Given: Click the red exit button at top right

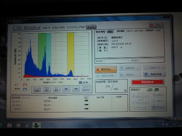Looking at the screenshot, I should [x=156, y=25].
